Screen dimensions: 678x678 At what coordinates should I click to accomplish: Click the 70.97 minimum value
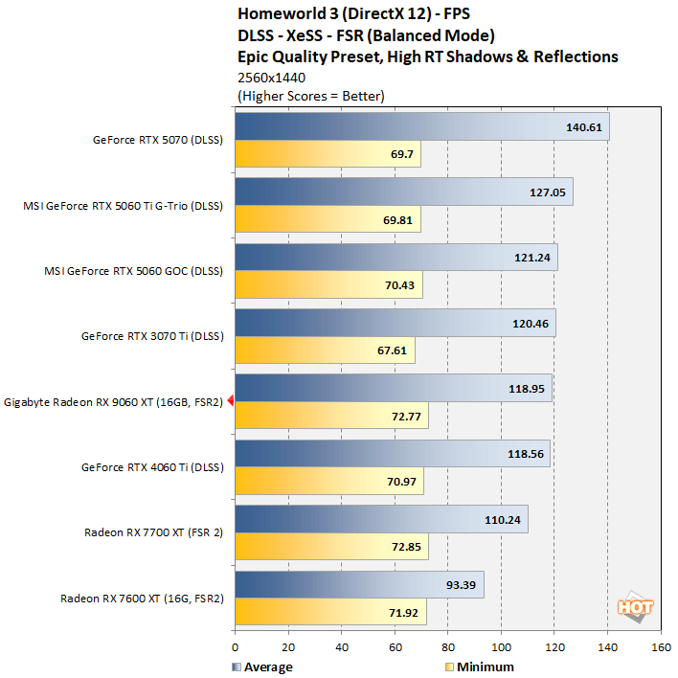click(401, 482)
